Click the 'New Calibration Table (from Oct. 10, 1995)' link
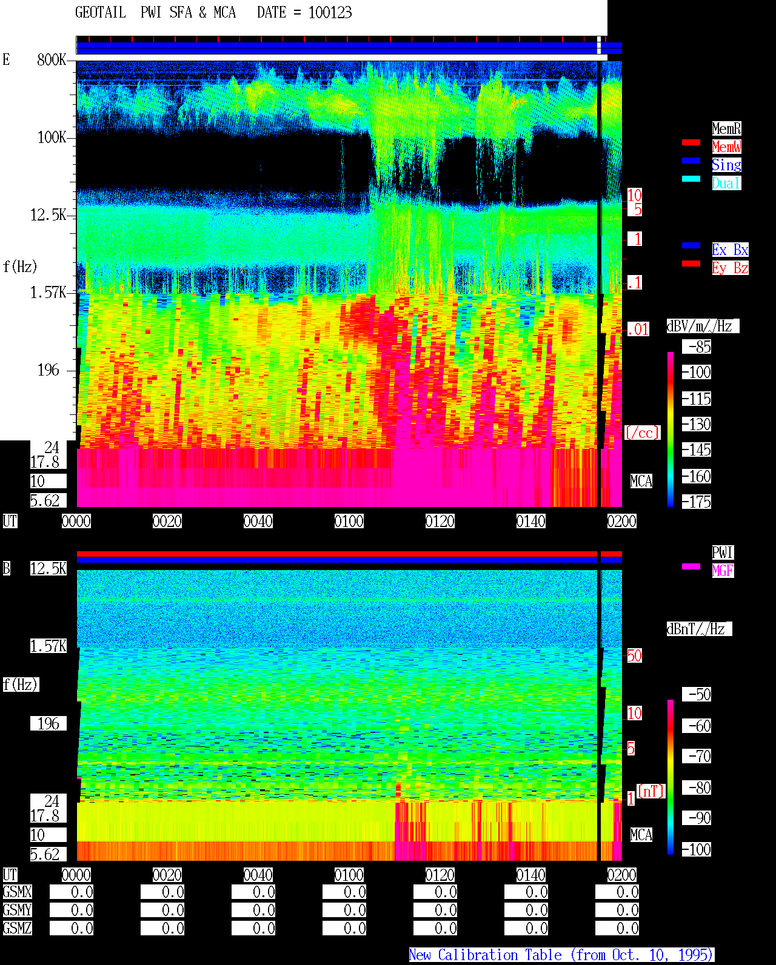 [561, 955]
